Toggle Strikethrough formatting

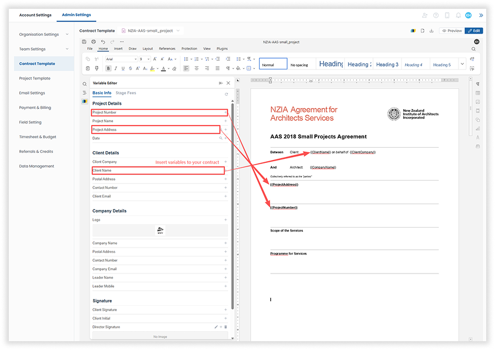click(130, 68)
